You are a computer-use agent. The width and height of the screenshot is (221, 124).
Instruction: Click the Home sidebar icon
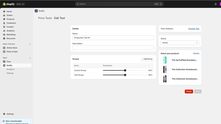pyautogui.click(x=4, y=11)
